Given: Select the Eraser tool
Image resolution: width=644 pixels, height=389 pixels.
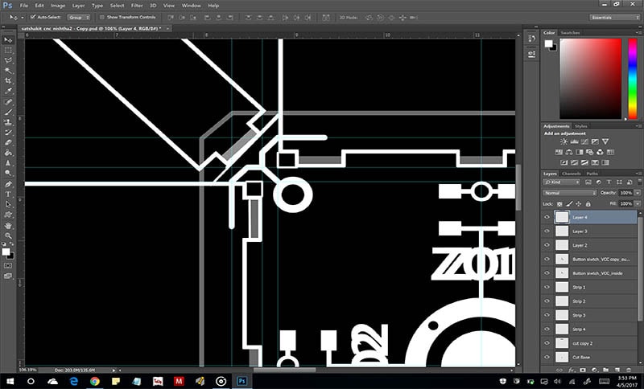Looking at the screenshot, I should pyautogui.click(x=8, y=142).
